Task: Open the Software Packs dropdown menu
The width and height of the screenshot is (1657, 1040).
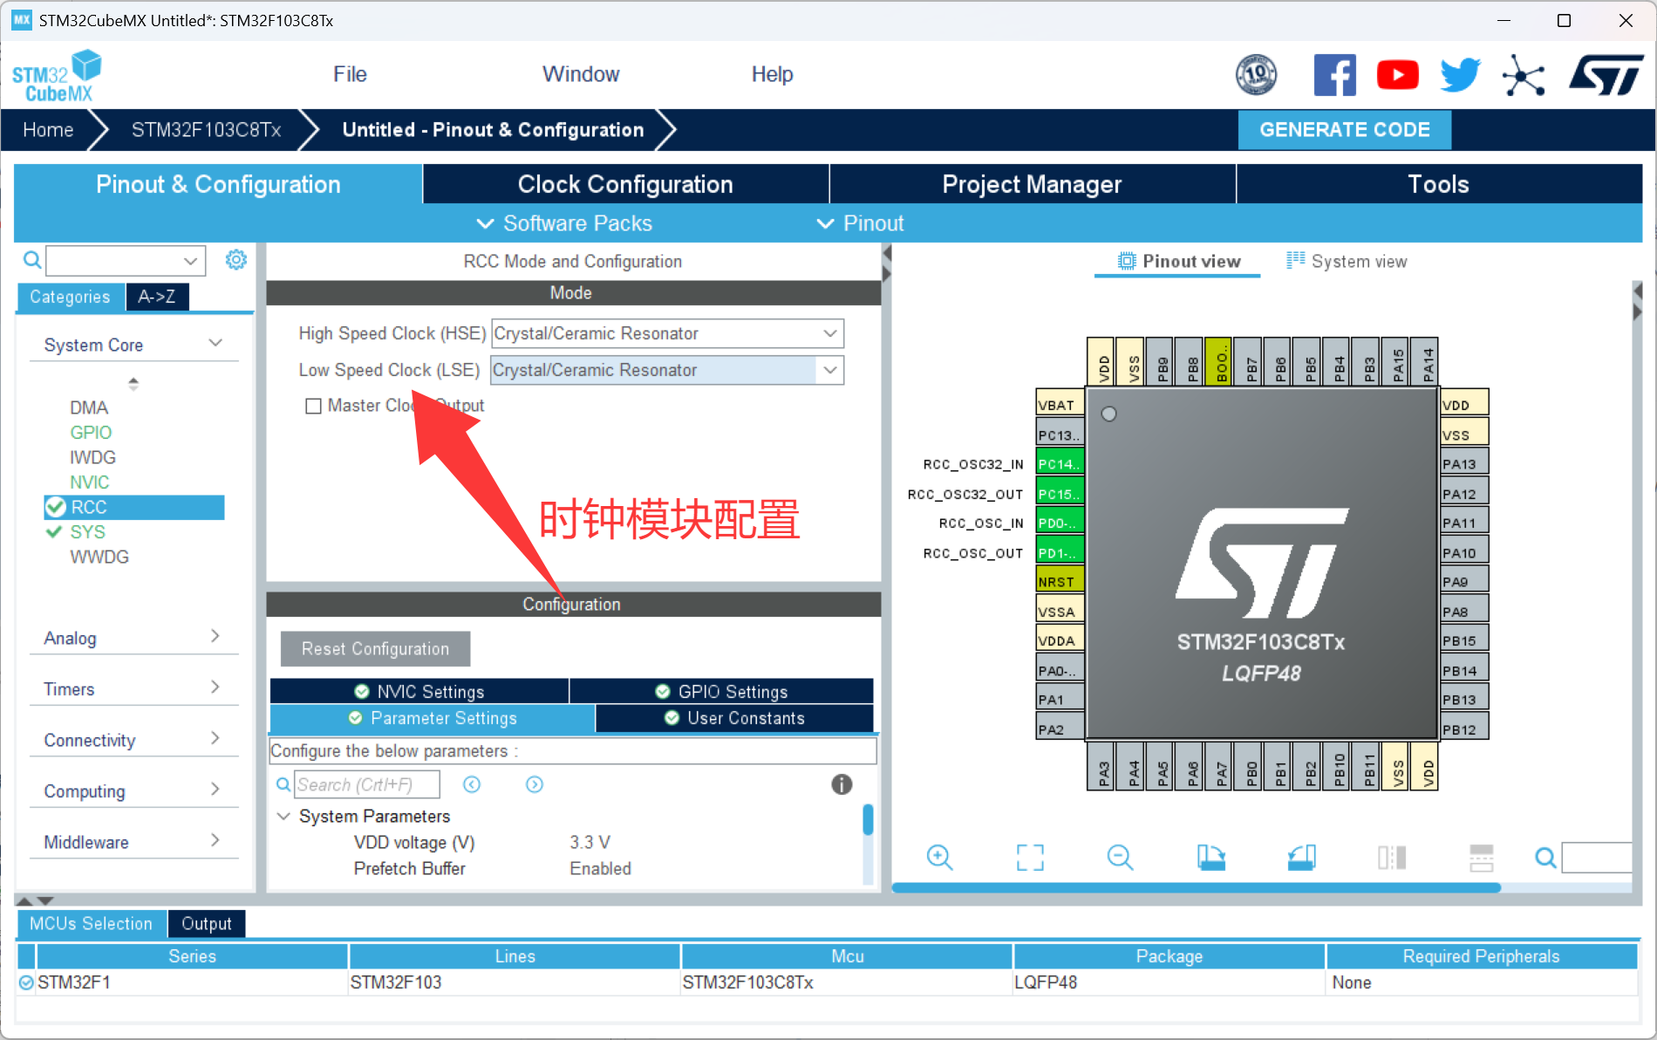Action: 564,223
